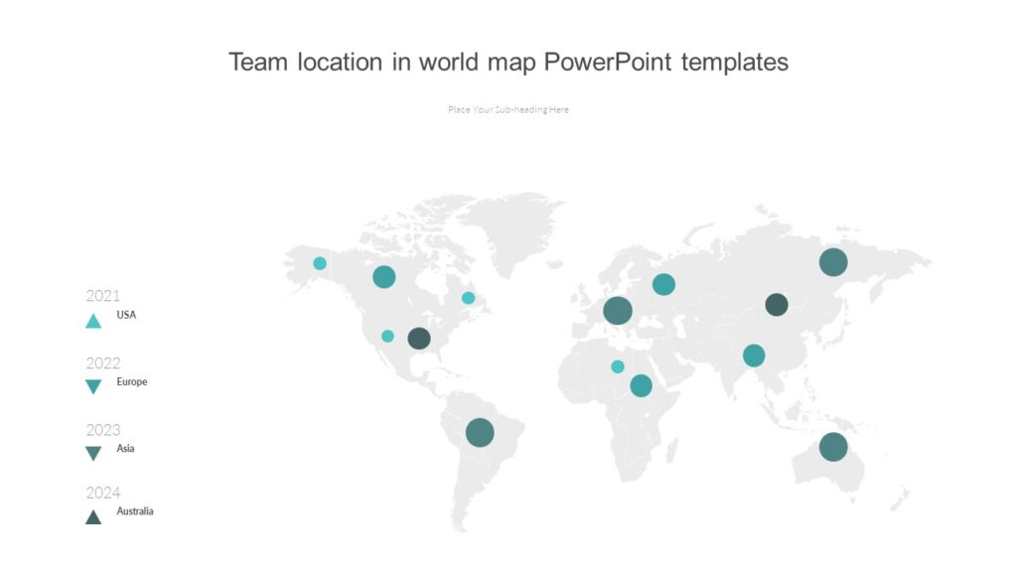Click the marker on eastern Russia
Image resolution: width=1017 pixels, height=572 pixels.
pyautogui.click(x=833, y=262)
